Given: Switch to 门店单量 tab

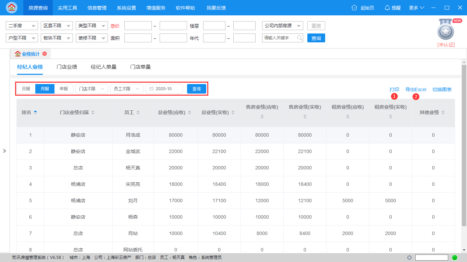Looking at the screenshot, I should coord(140,67).
